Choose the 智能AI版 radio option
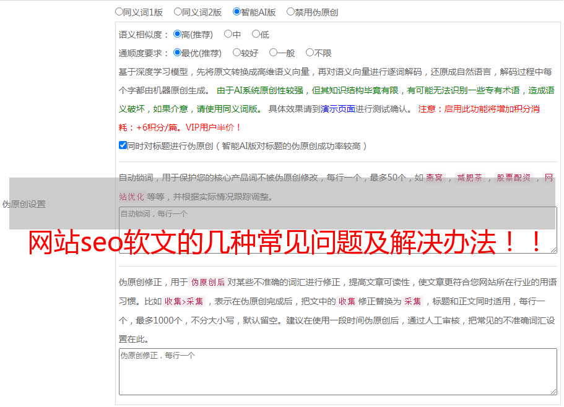The height and width of the screenshot is (407, 564). coord(236,12)
